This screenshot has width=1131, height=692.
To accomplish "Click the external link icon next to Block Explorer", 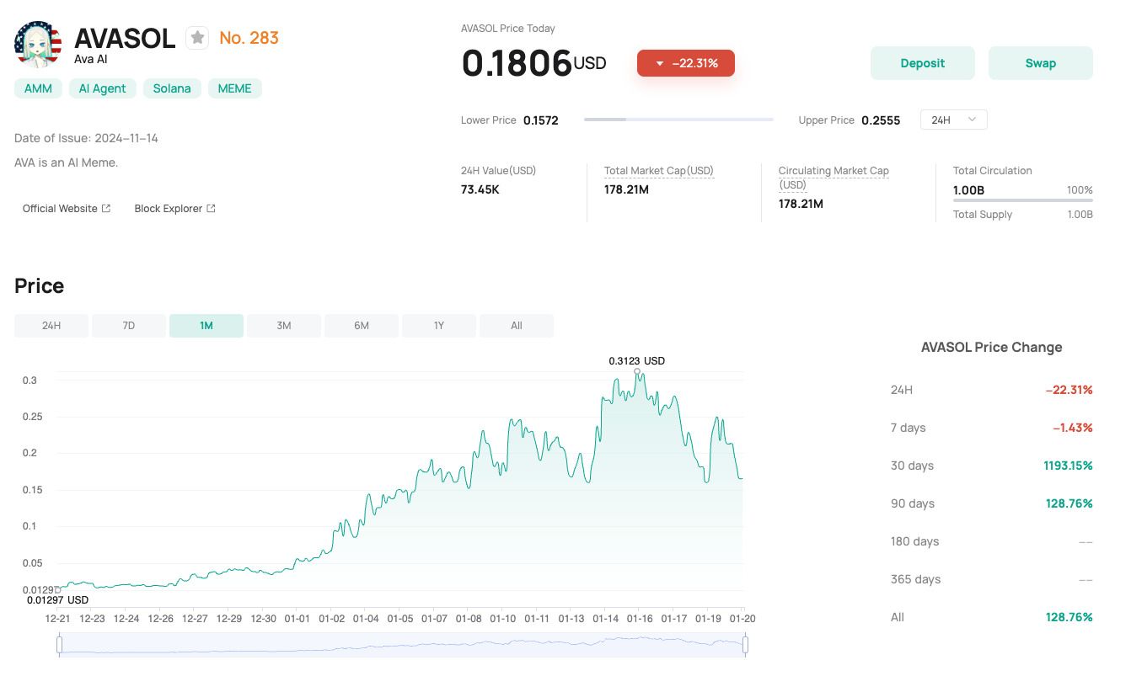I will (x=211, y=209).
